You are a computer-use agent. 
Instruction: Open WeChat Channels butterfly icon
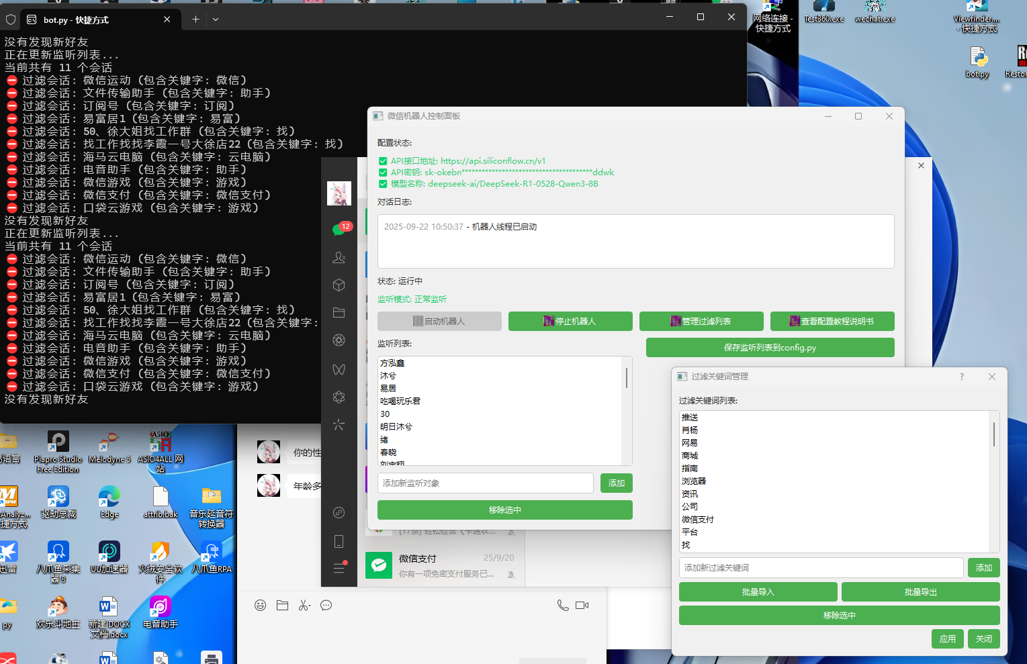pos(339,369)
